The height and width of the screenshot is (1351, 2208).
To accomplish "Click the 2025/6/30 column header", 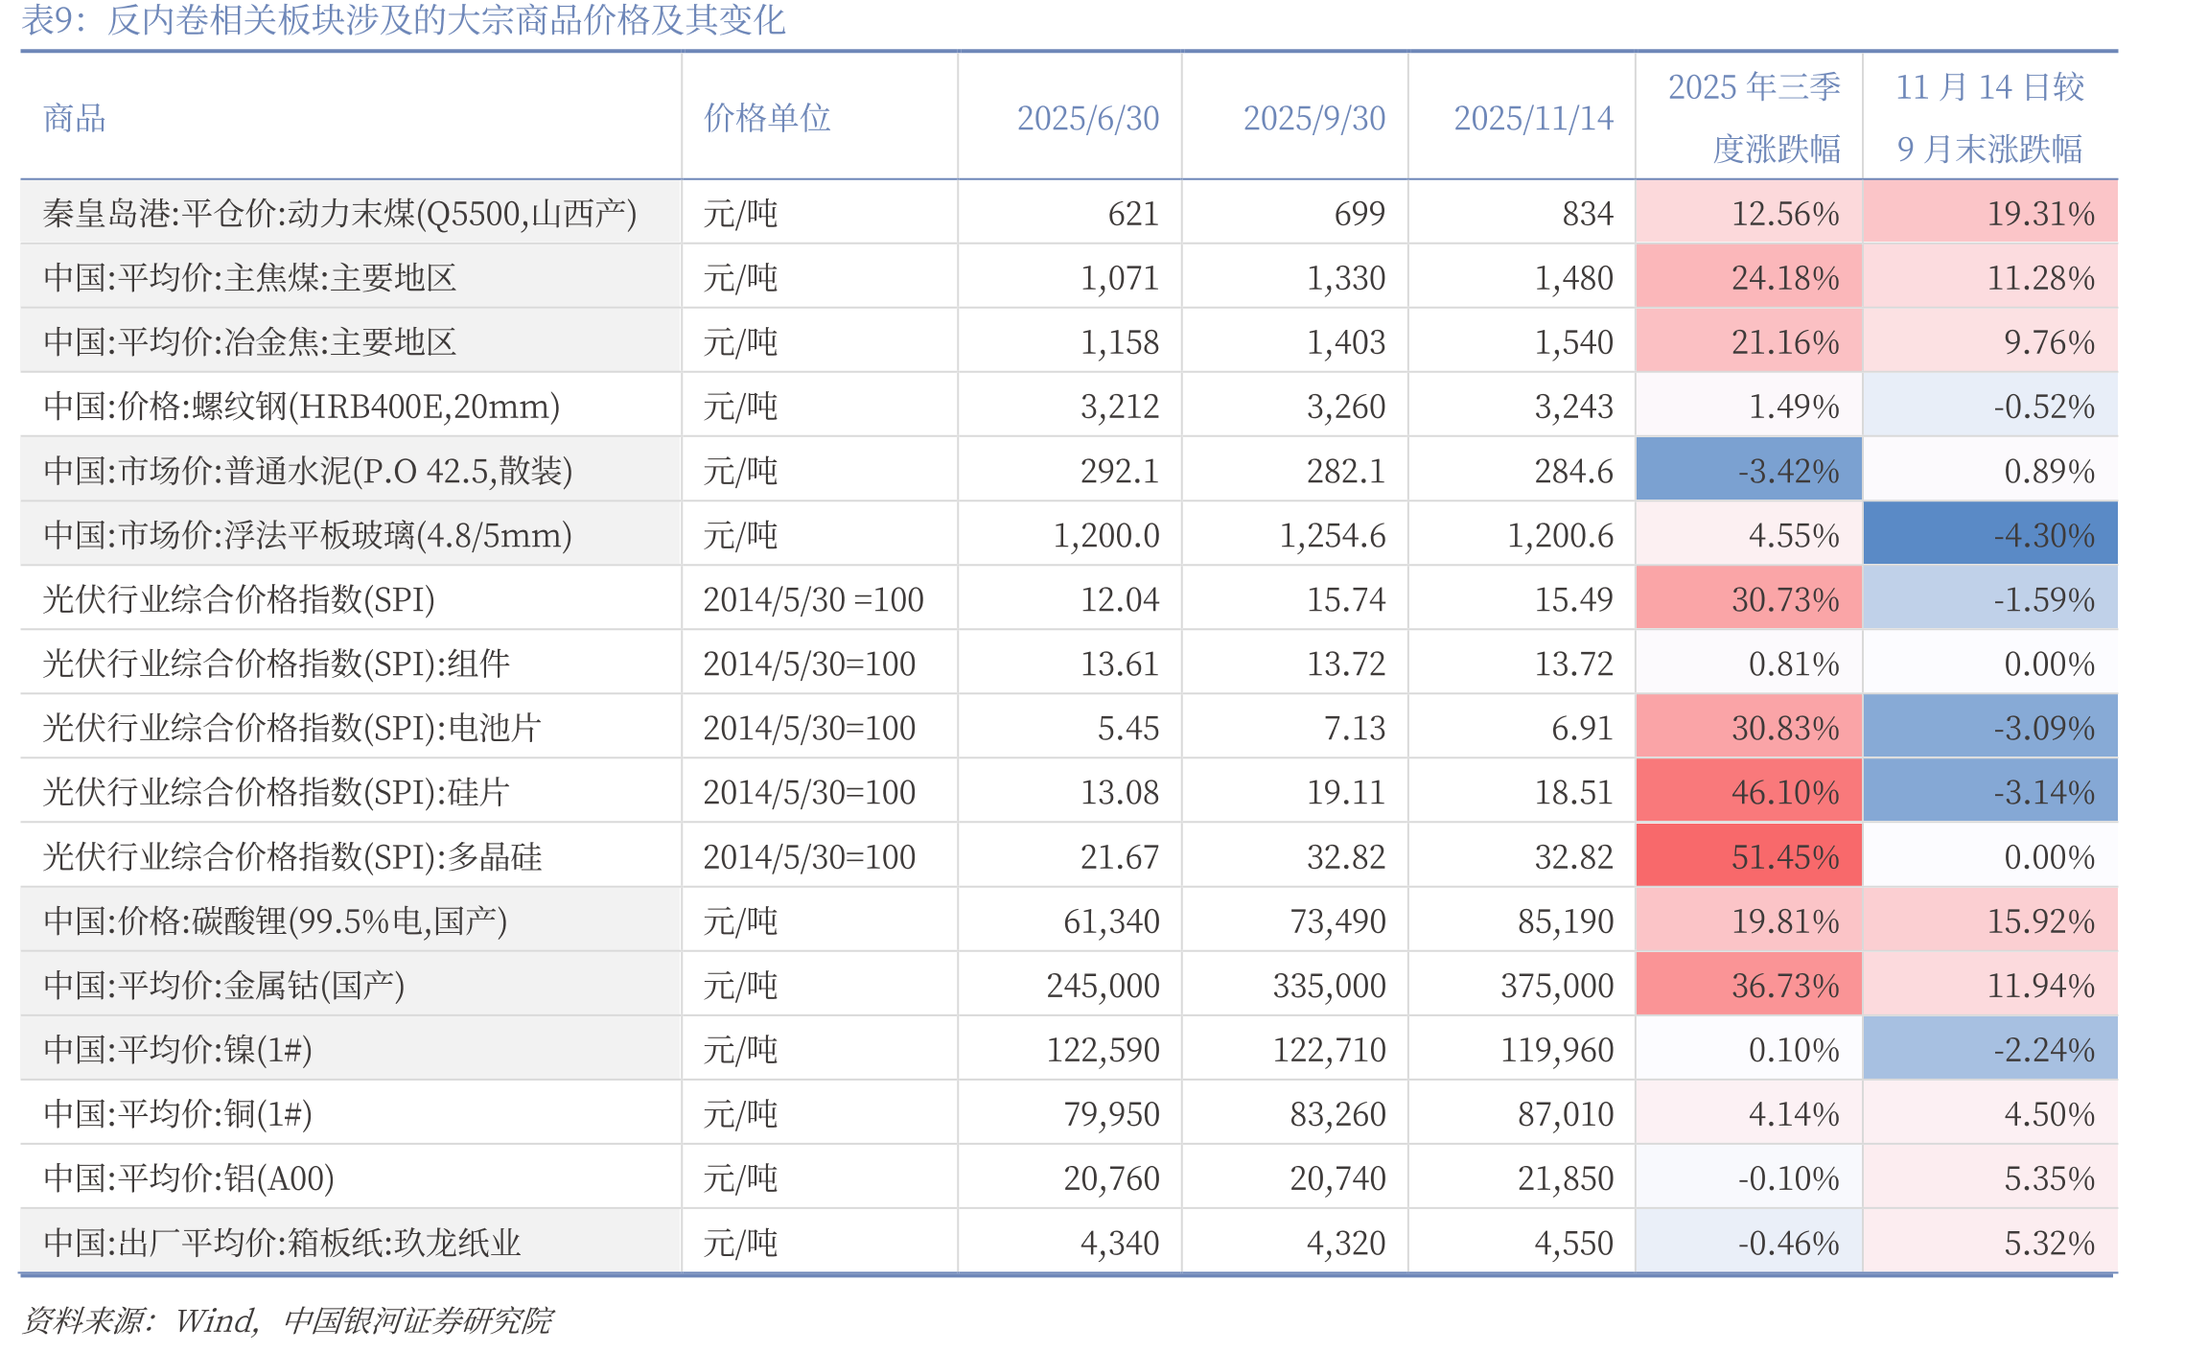I will [1088, 118].
